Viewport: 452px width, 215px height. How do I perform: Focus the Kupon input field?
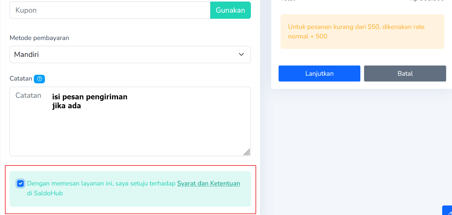point(110,10)
